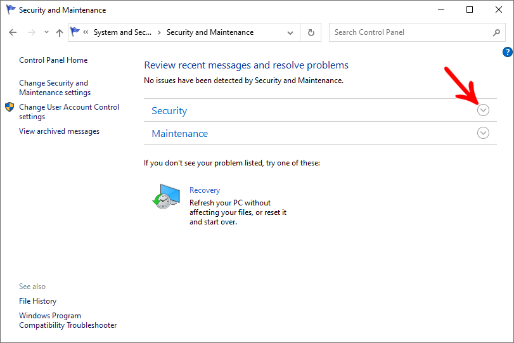Go up one level with Up arrow
Screen dimensions: 514x343
60,32
